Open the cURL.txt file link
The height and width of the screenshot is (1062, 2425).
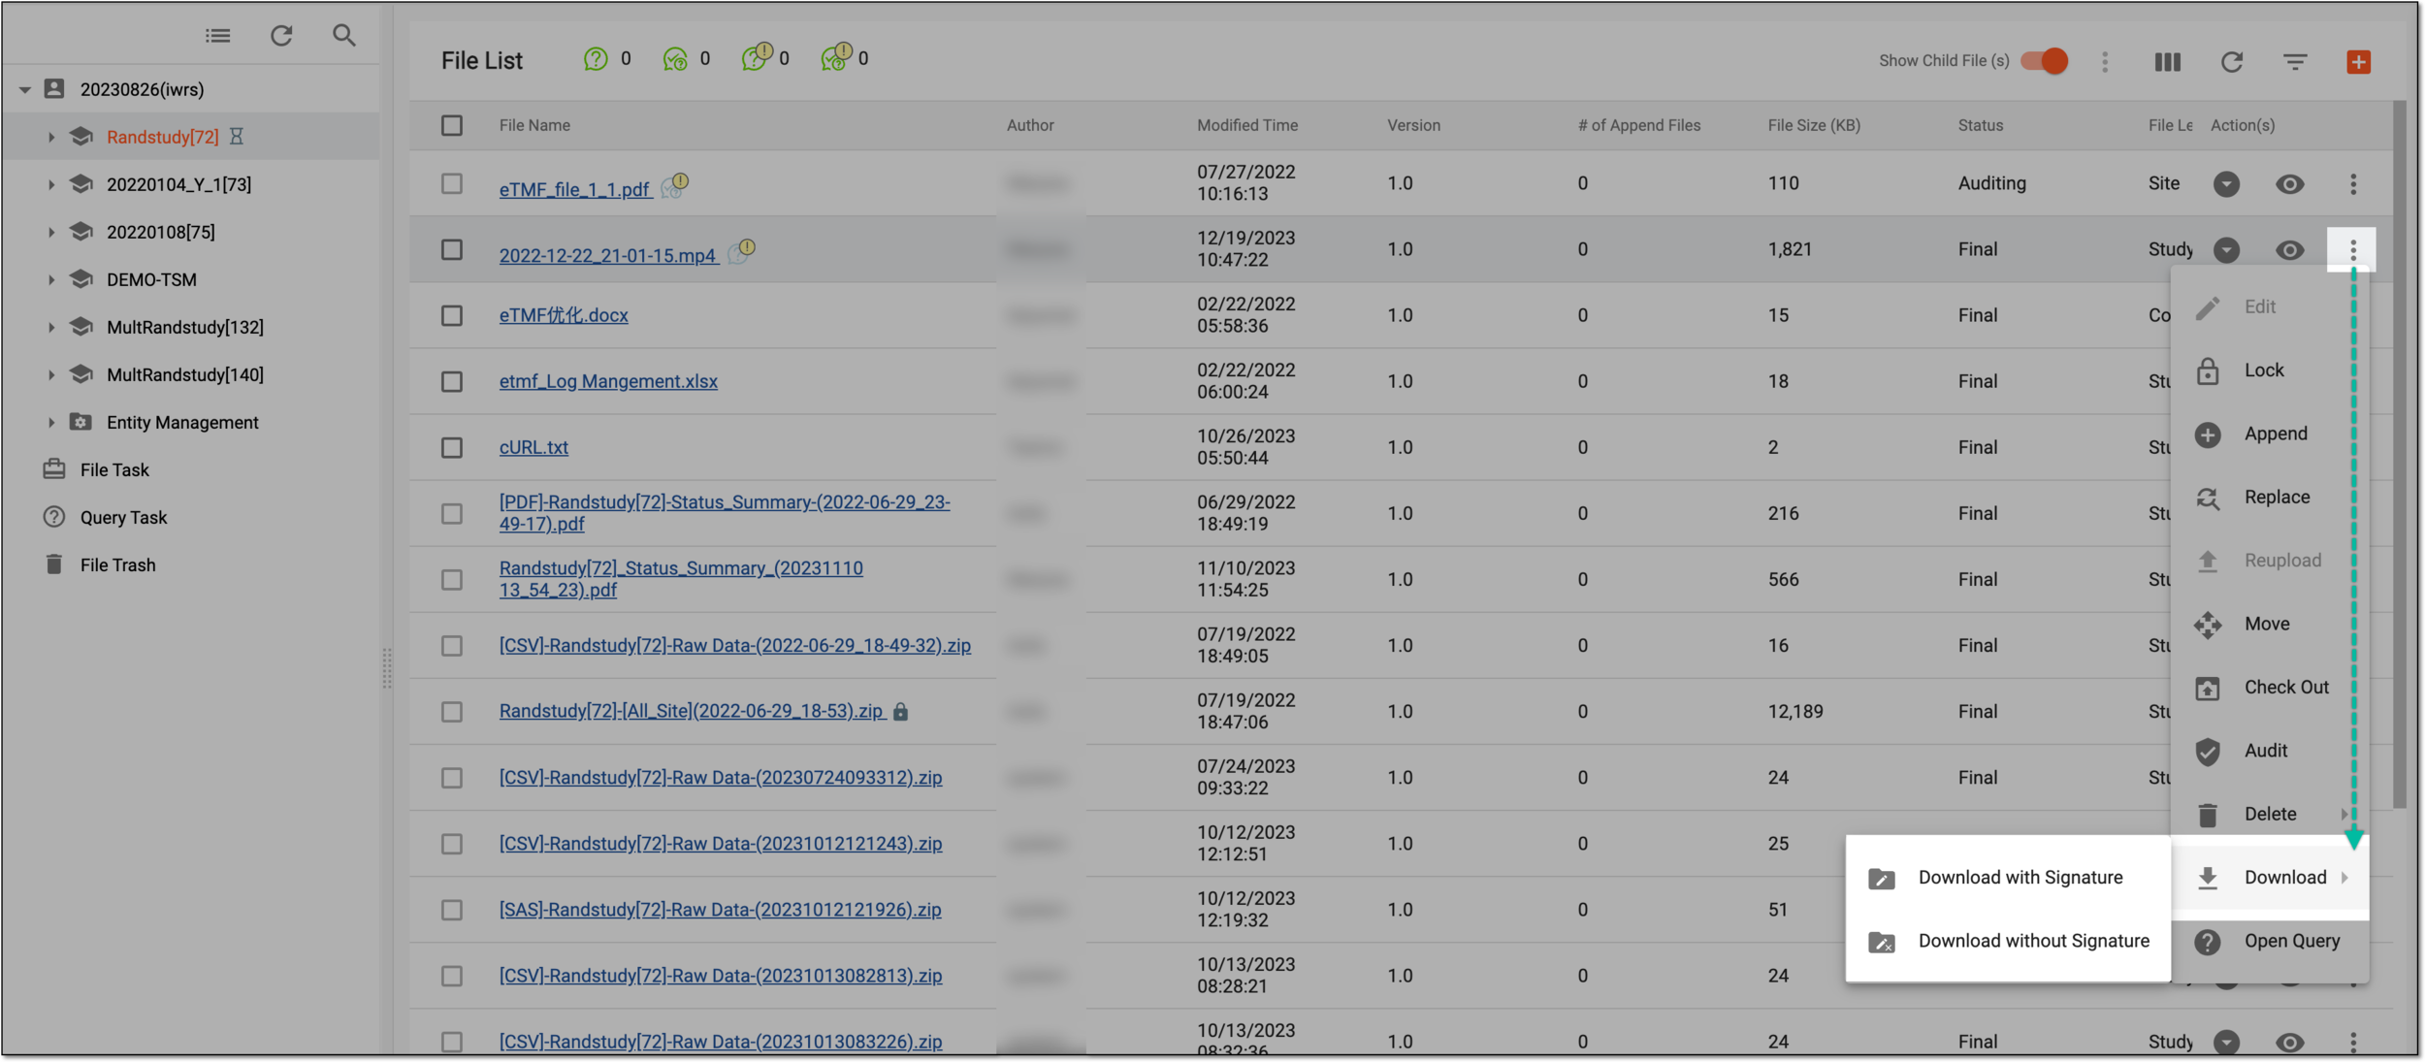coord(533,448)
